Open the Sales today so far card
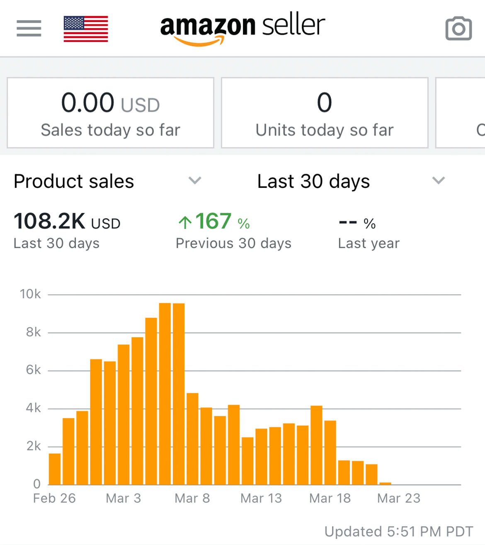The width and height of the screenshot is (485, 545). coord(111,112)
